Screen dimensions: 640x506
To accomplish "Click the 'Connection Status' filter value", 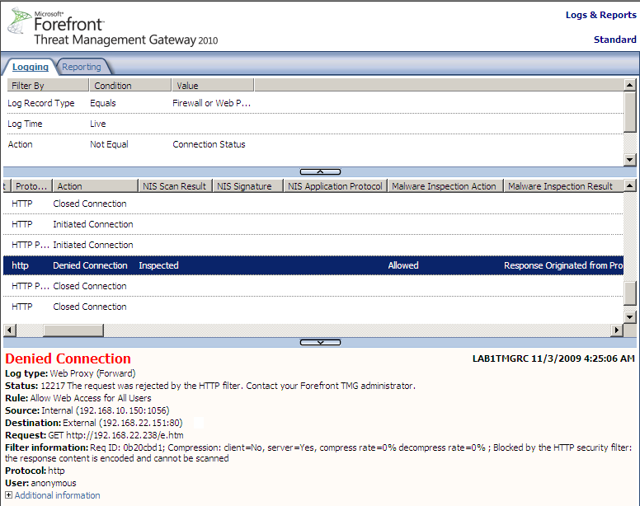I will pyautogui.click(x=209, y=144).
